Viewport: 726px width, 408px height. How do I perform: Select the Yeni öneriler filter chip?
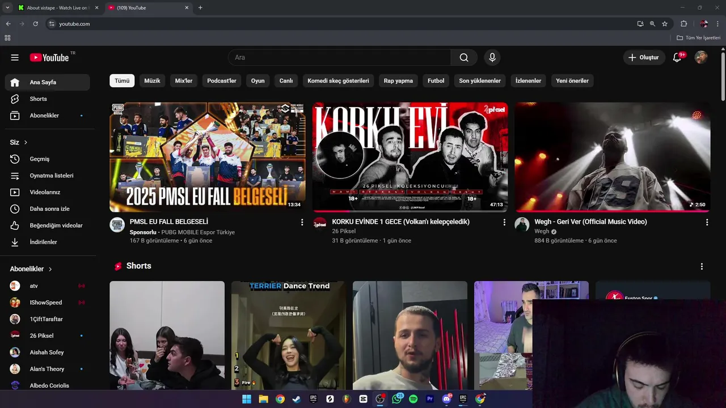[572, 80]
